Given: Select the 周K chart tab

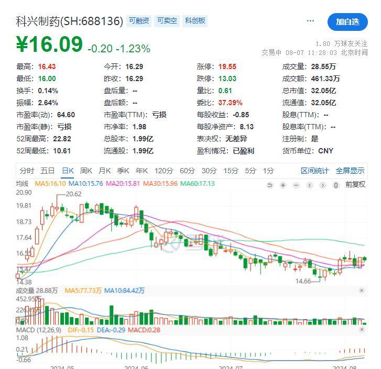Looking at the screenshot, I should [86, 171].
